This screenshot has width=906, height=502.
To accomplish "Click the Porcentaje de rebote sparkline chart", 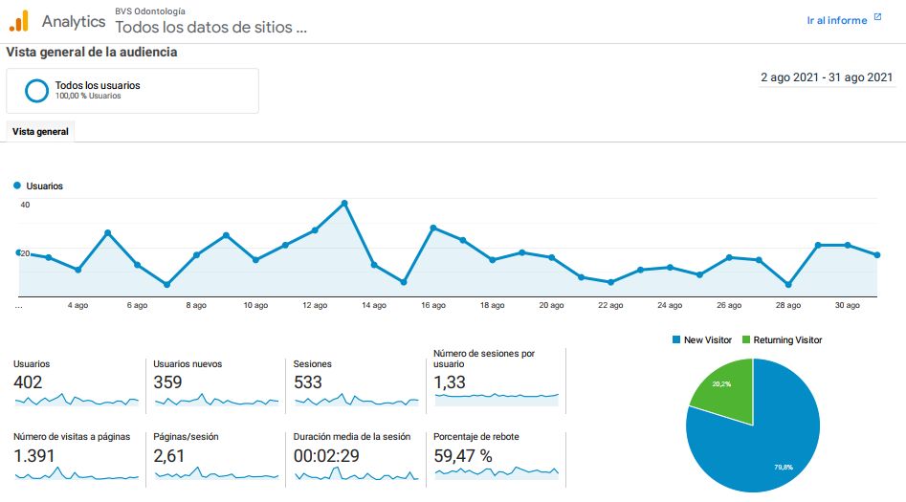I will coord(497,472).
